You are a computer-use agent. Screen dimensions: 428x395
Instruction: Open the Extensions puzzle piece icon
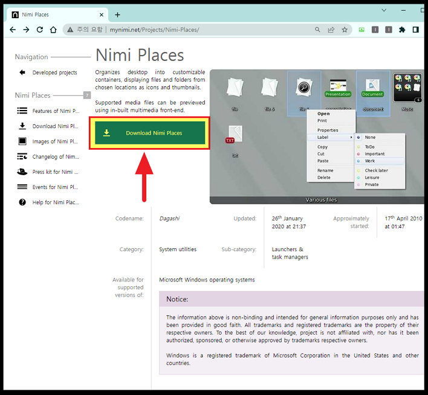coord(402,30)
